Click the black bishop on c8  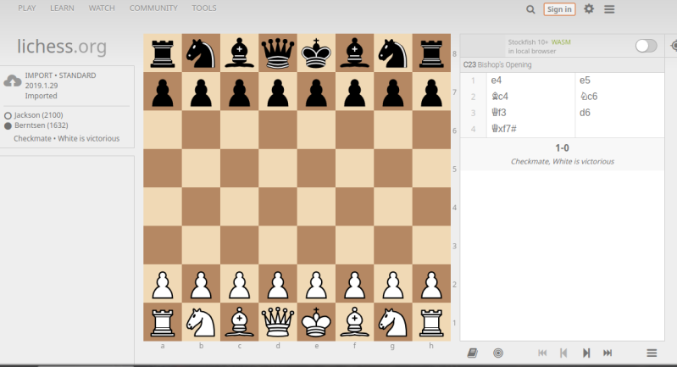tap(240, 53)
